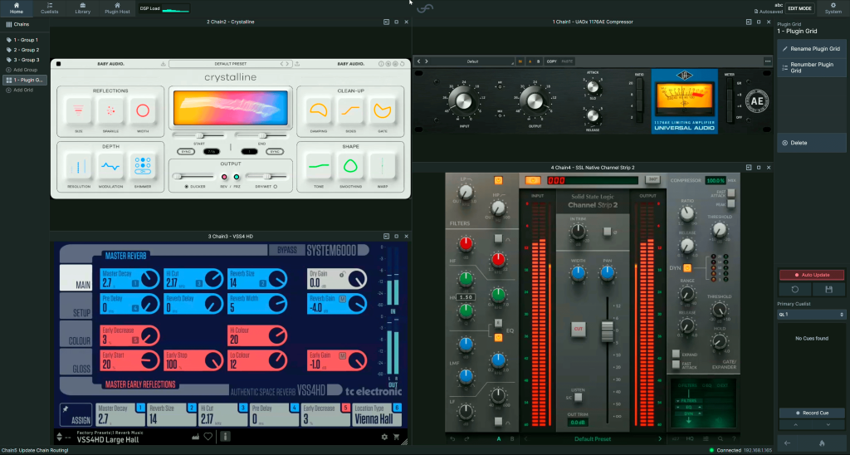Select the A comparison slot in 1176AE toolbar
The image size is (850, 455).
pyautogui.click(x=530, y=61)
